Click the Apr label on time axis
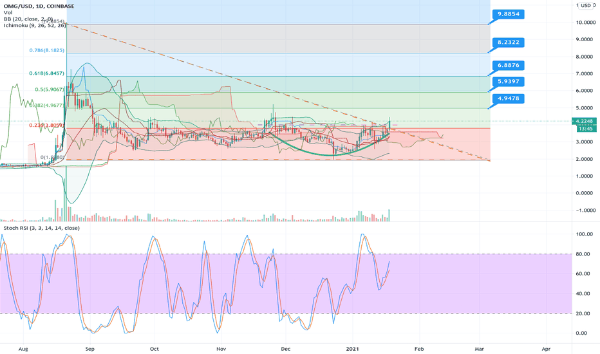Screen dimensions: 600x354 point(547,349)
